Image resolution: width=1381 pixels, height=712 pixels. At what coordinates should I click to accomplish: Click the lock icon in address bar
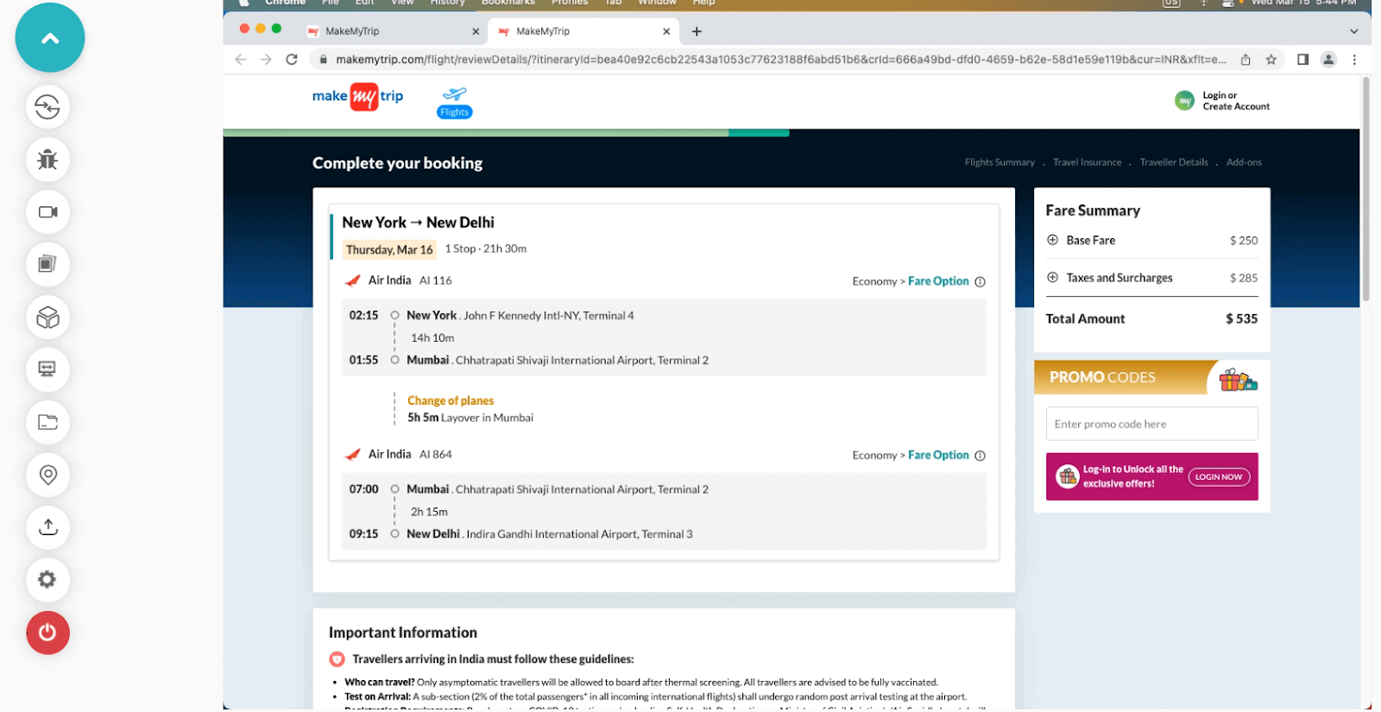[324, 60]
